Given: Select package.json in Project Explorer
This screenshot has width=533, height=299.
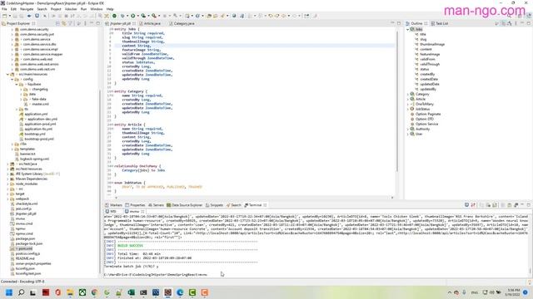Looking at the screenshot, I should (26, 238).
